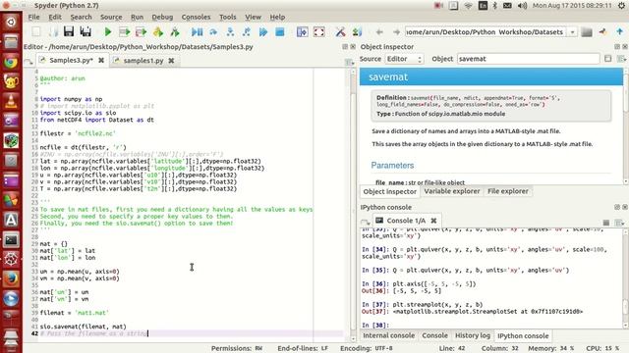
Task: Open Firefox from the Ubuntu launcher
Action: (11, 278)
